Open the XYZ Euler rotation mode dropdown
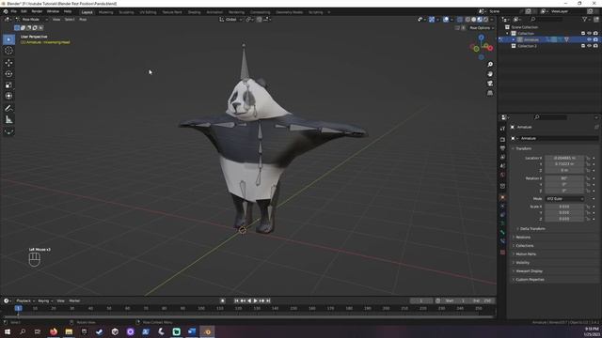602x338 pixels. click(564, 199)
